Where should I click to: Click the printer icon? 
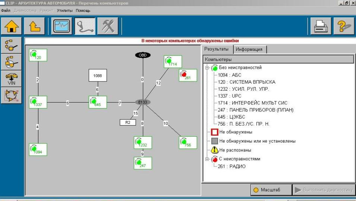coord(321,26)
